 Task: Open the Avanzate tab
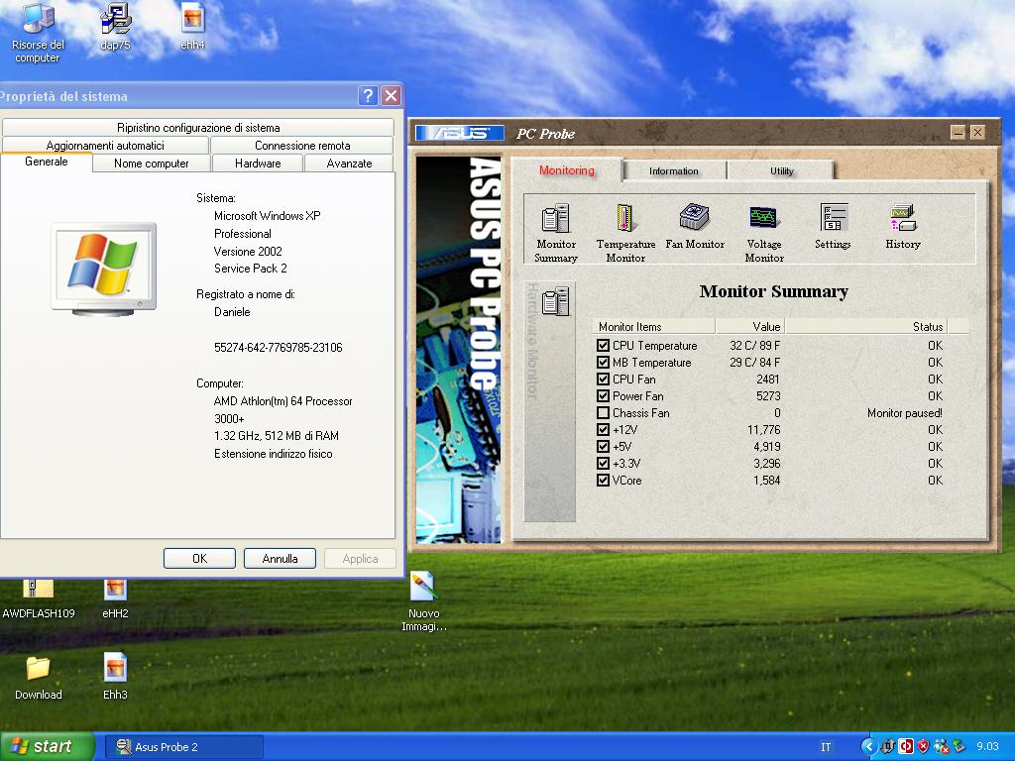pyautogui.click(x=349, y=163)
